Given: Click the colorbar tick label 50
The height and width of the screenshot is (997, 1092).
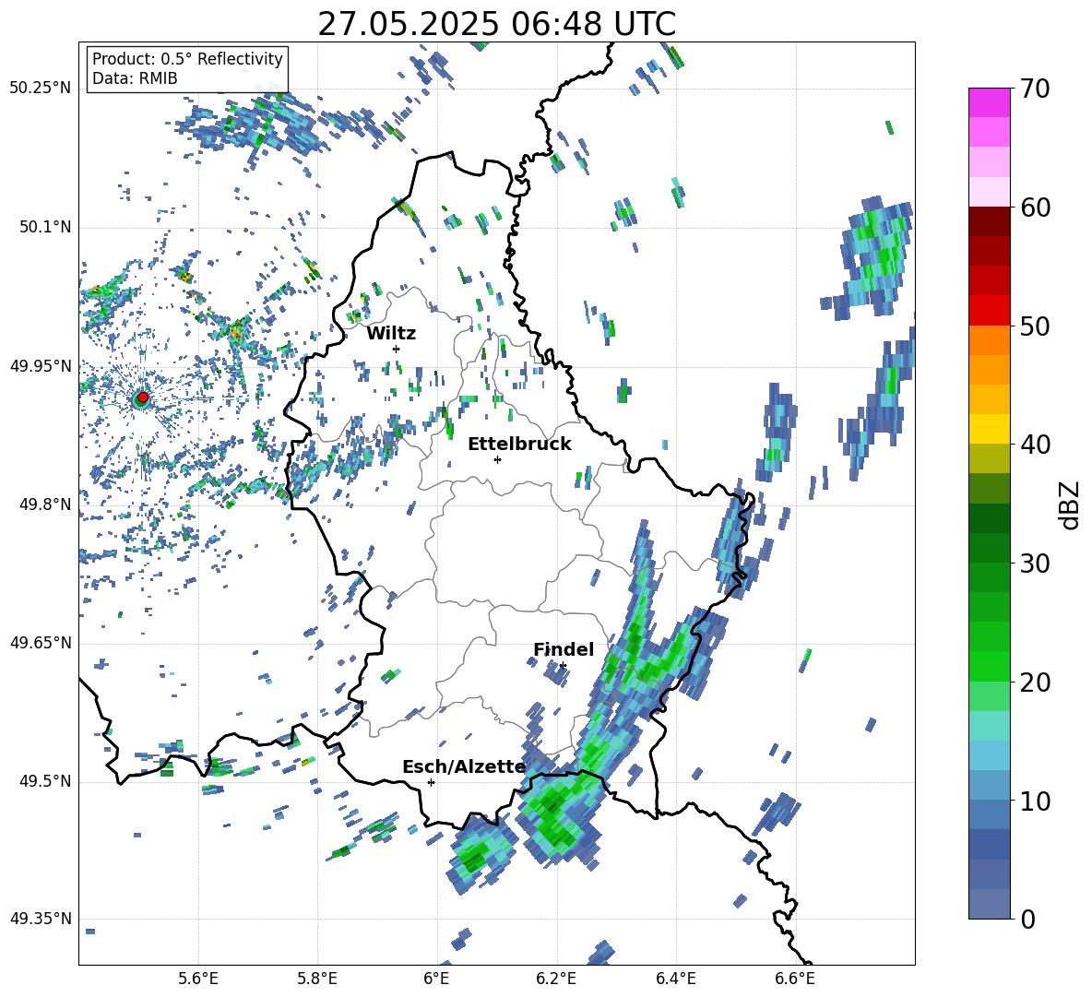Looking at the screenshot, I should [x=1035, y=326].
